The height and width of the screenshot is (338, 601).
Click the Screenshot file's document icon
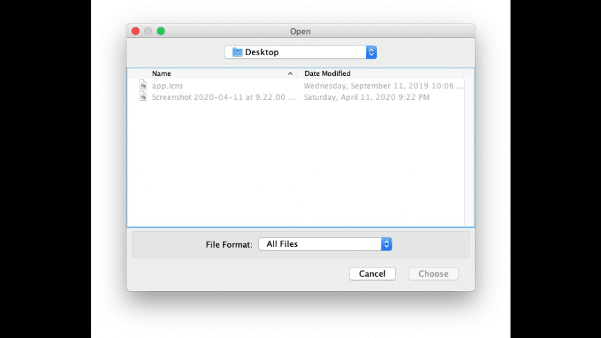(143, 96)
